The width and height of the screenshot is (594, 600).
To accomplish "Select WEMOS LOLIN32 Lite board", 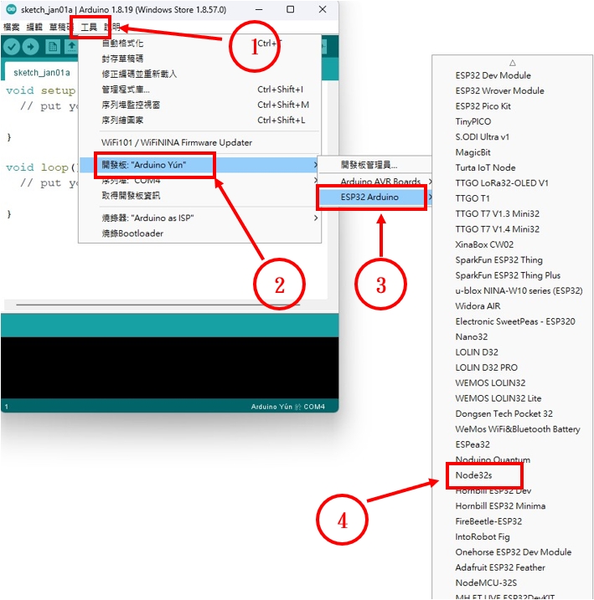I will [x=513, y=398].
